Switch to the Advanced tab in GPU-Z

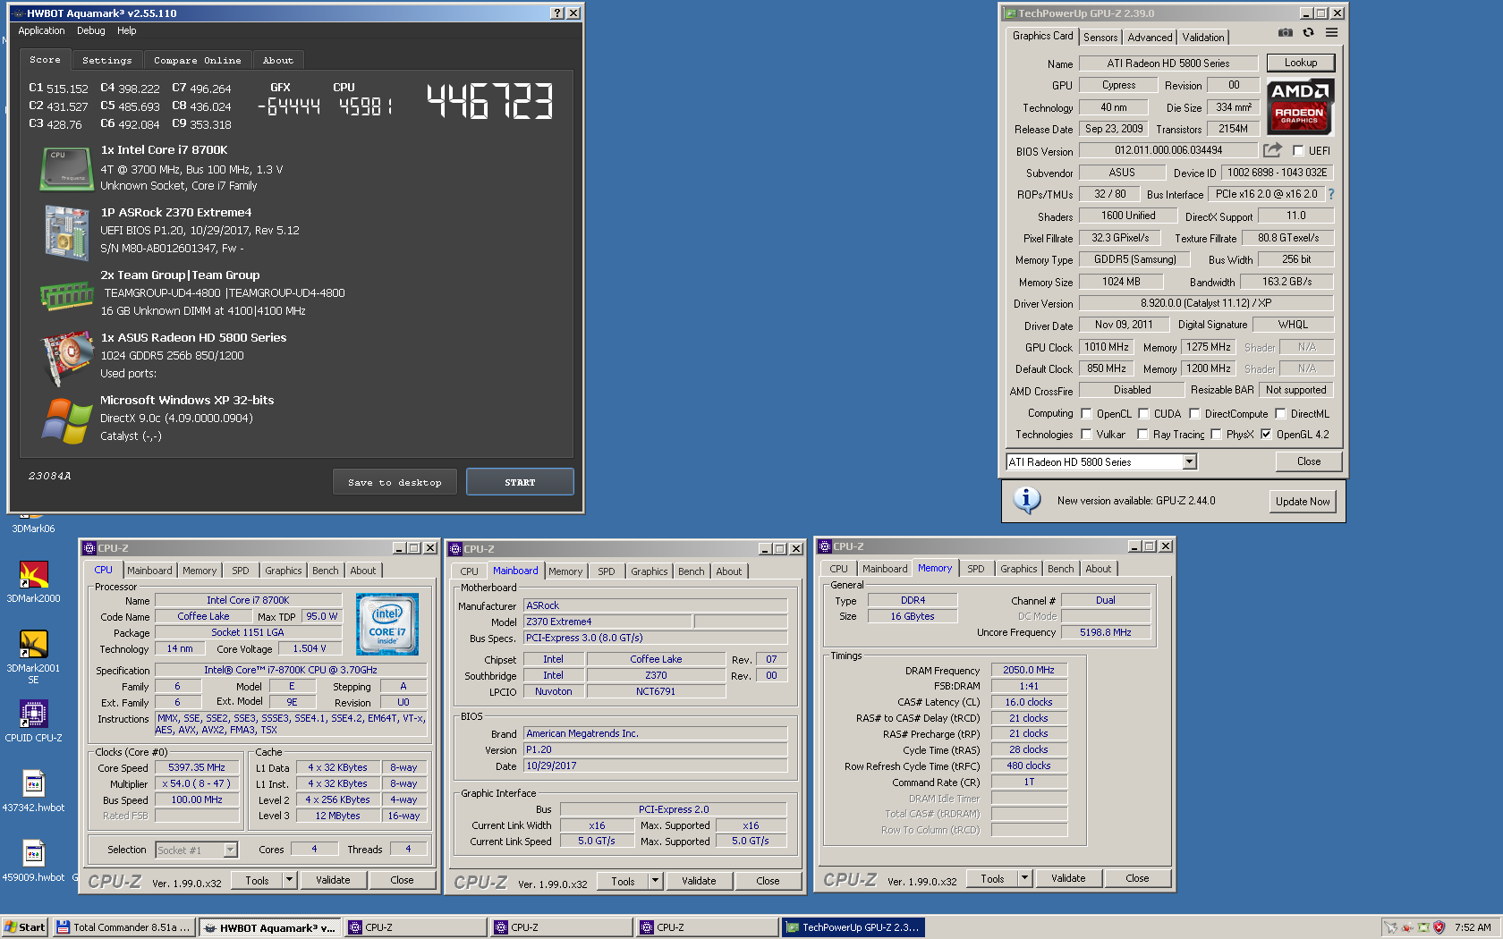point(1150,38)
